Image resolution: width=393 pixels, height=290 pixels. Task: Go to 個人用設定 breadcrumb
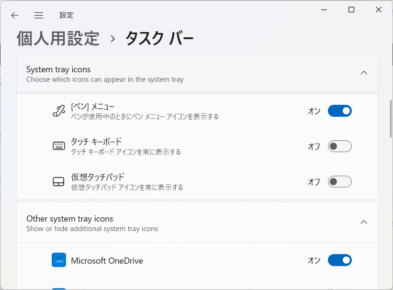tap(58, 39)
